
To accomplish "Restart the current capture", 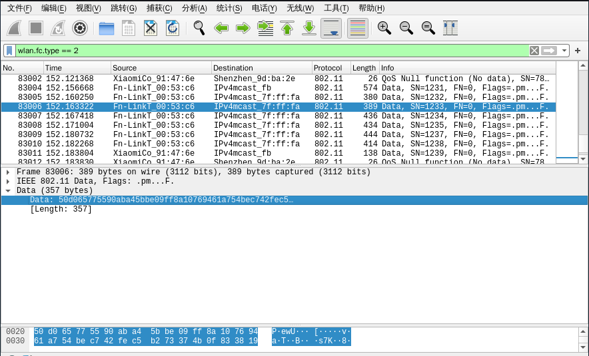I will [58, 28].
